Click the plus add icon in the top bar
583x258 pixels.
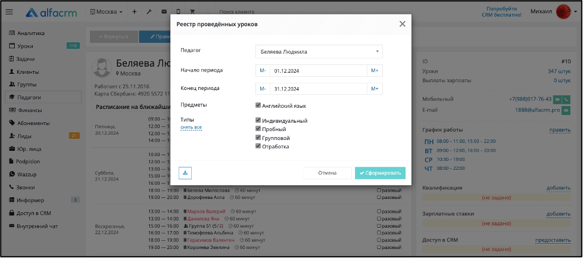(135, 12)
